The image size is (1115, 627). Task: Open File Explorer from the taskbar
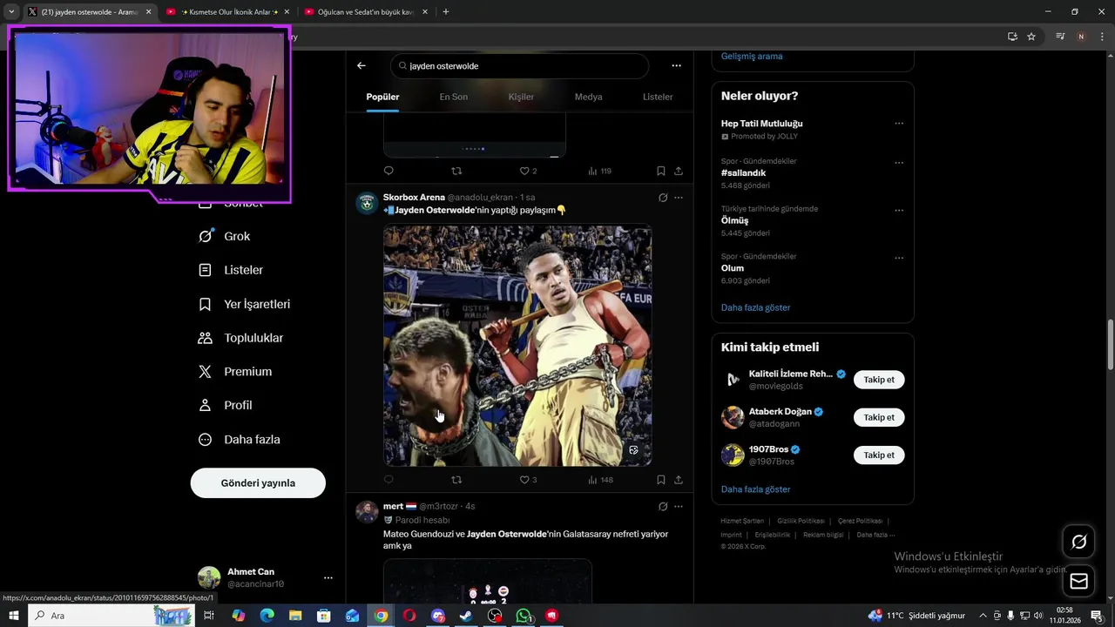click(x=295, y=616)
